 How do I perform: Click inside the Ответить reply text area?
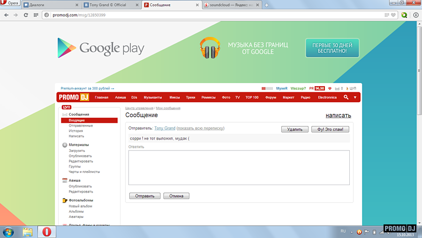pos(239,167)
